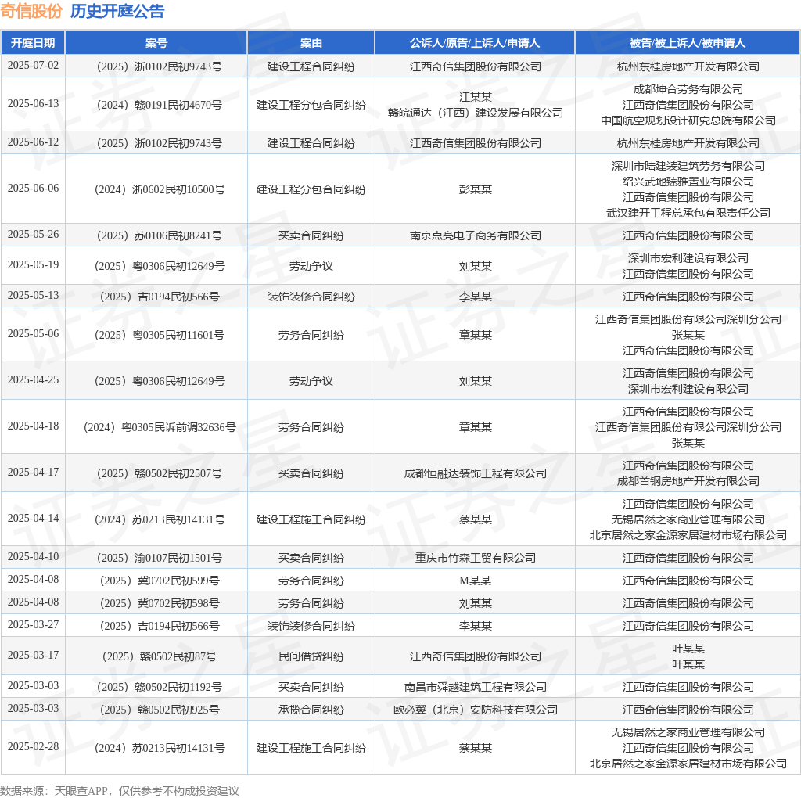Image resolution: width=801 pixels, height=798 pixels.
Task: Pick the 2025-04-25 date cell
Action: [x=33, y=379]
